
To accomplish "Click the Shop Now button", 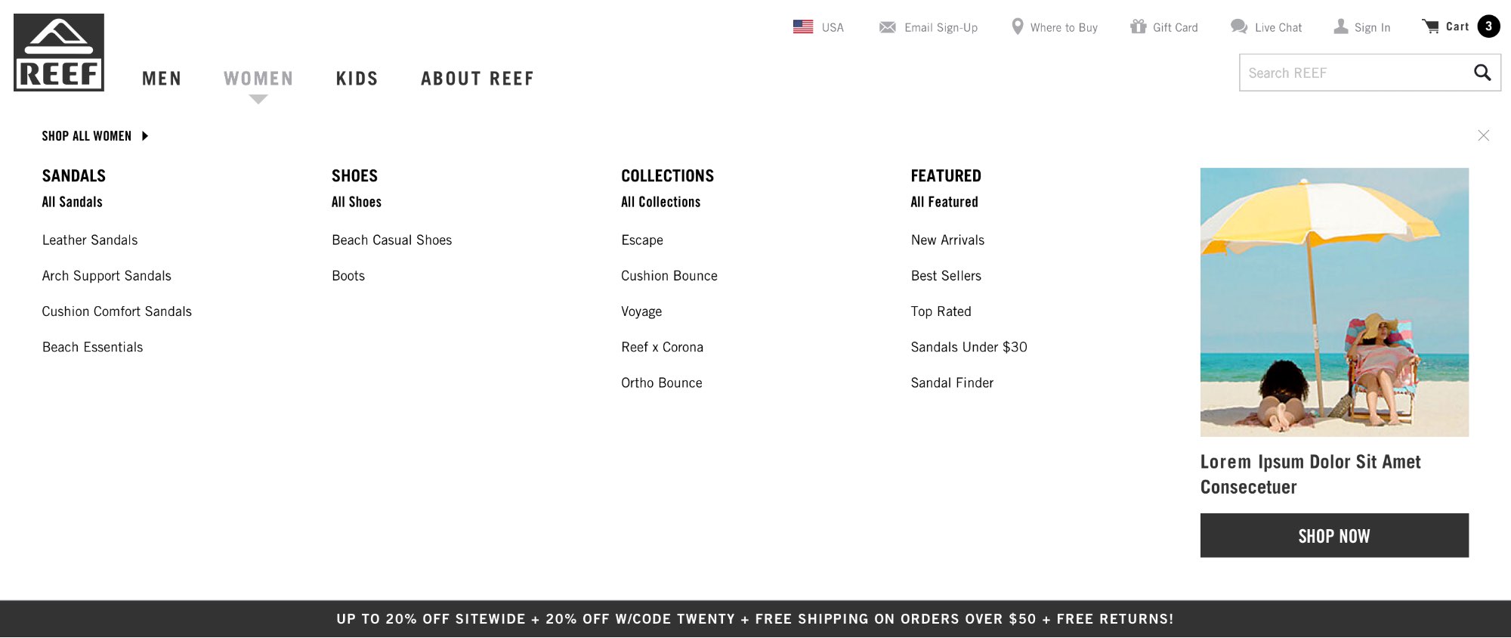I will click(x=1334, y=535).
